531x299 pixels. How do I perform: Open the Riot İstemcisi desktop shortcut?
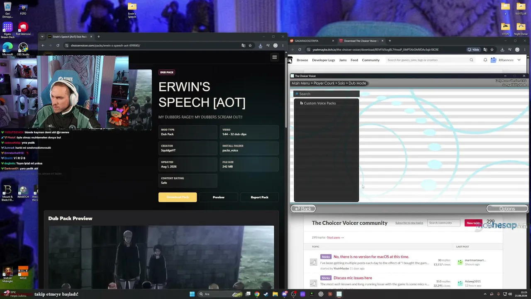23,29
